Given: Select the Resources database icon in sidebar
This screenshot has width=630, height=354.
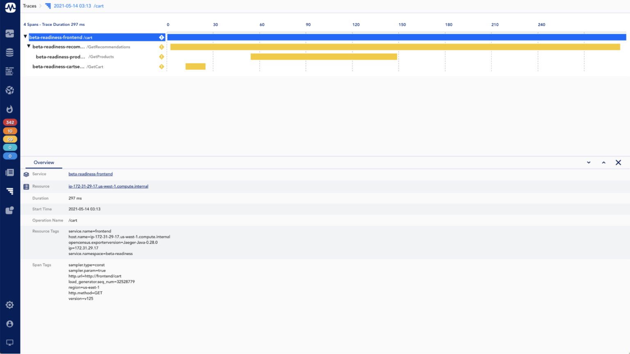Looking at the screenshot, I should coord(9,52).
